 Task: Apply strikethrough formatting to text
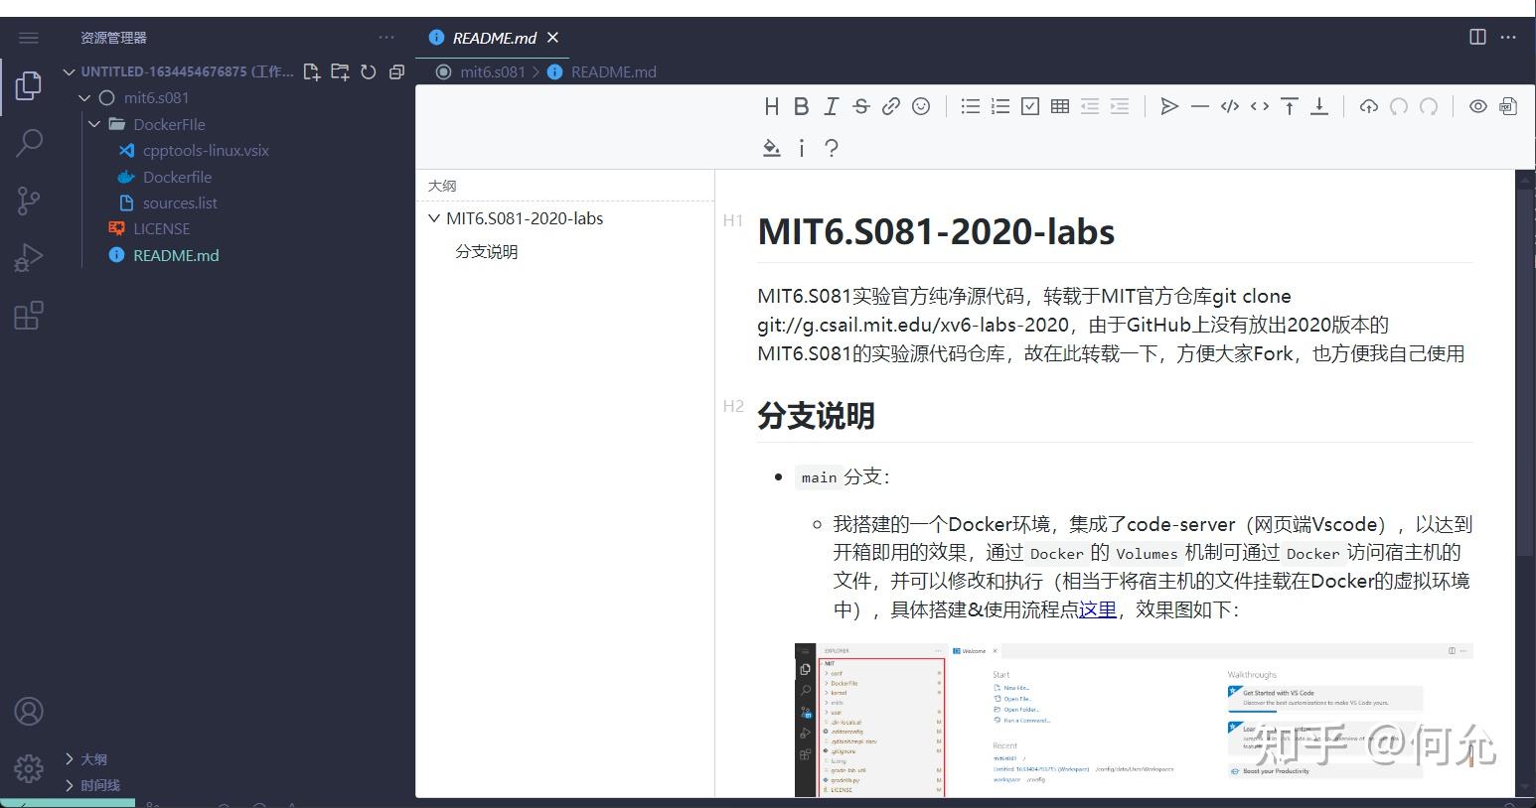coord(860,106)
